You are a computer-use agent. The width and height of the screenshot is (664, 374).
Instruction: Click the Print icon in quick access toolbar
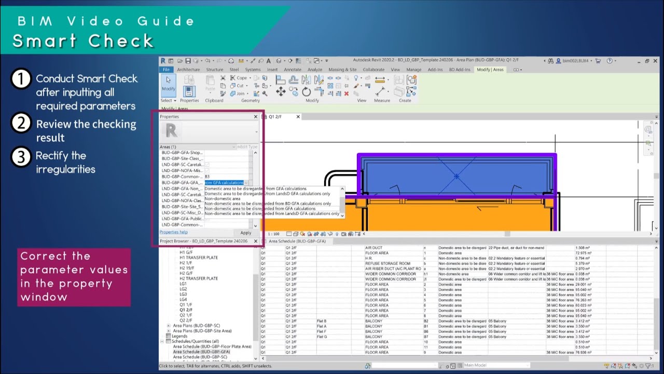(231, 61)
